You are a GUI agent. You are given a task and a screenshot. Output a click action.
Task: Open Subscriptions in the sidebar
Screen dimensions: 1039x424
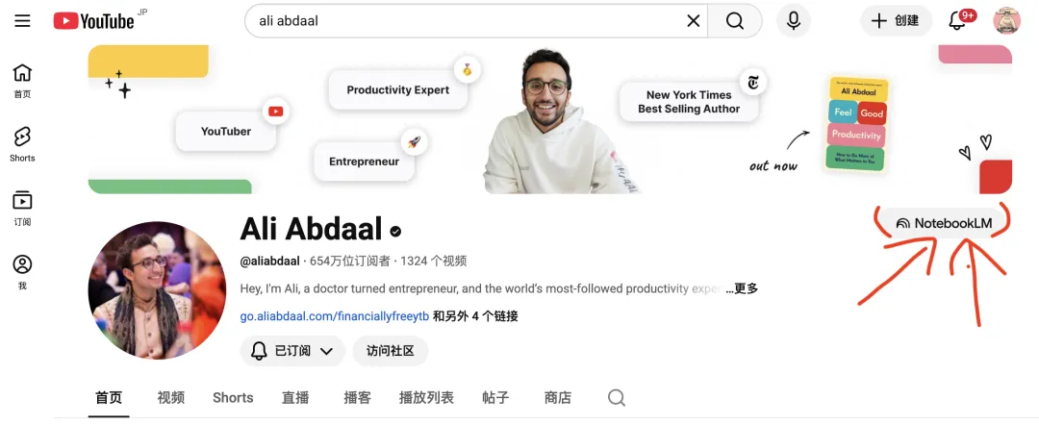(x=22, y=208)
